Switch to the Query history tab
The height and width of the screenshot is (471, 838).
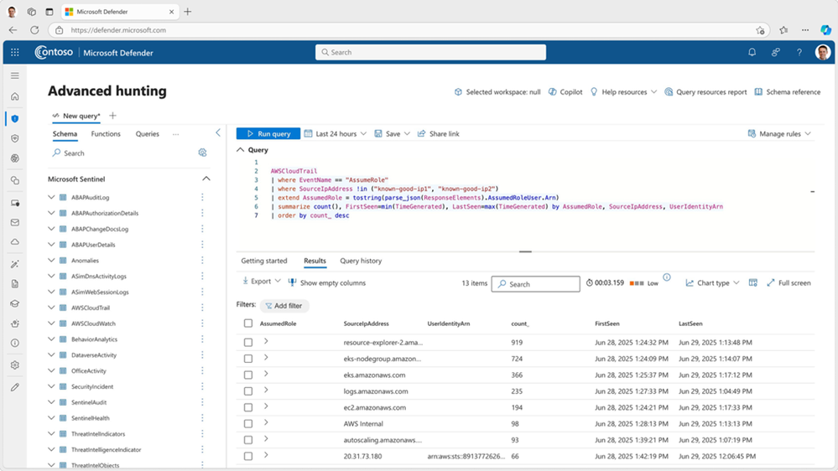(361, 261)
